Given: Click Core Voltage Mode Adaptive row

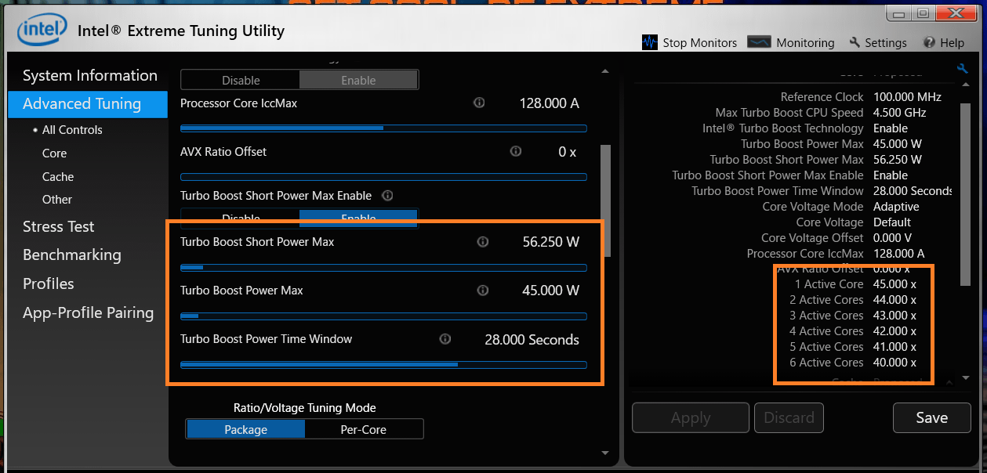Looking at the screenshot, I should (840, 207).
